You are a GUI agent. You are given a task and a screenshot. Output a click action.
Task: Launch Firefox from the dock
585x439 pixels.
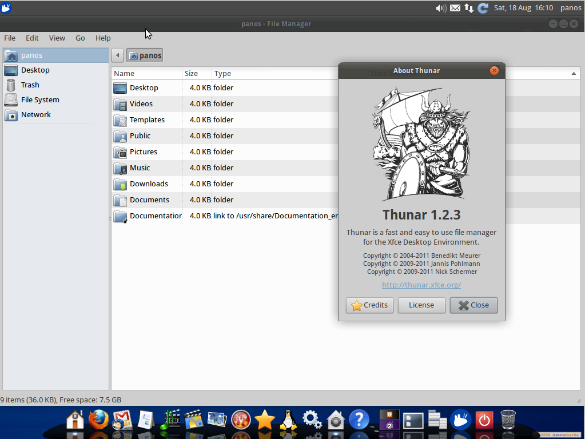[x=98, y=420]
